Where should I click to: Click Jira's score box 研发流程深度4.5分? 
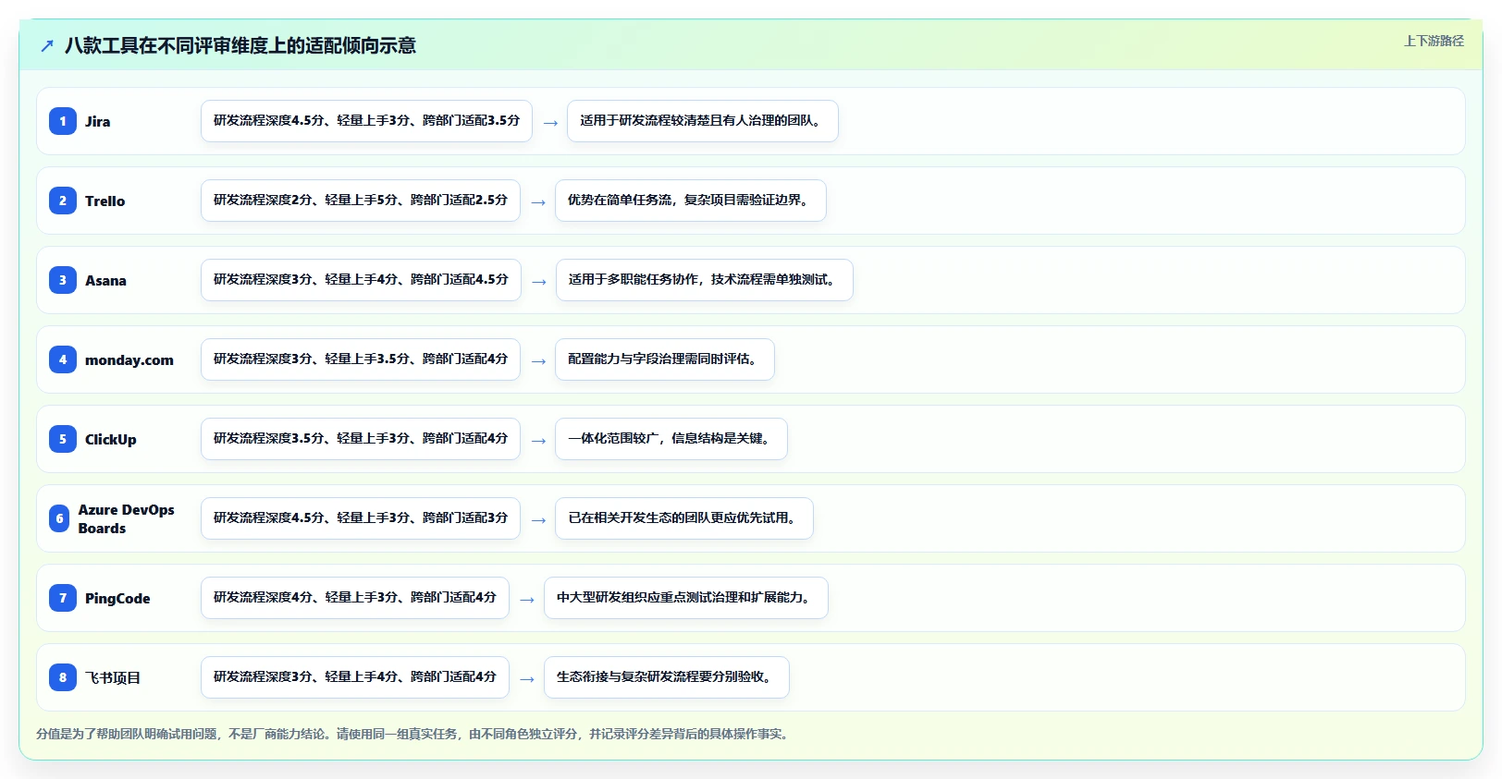[x=366, y=121]
